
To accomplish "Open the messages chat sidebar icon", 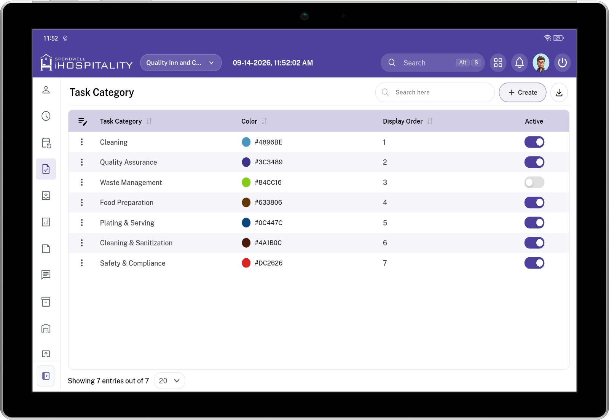I will (x=46, y=275).
